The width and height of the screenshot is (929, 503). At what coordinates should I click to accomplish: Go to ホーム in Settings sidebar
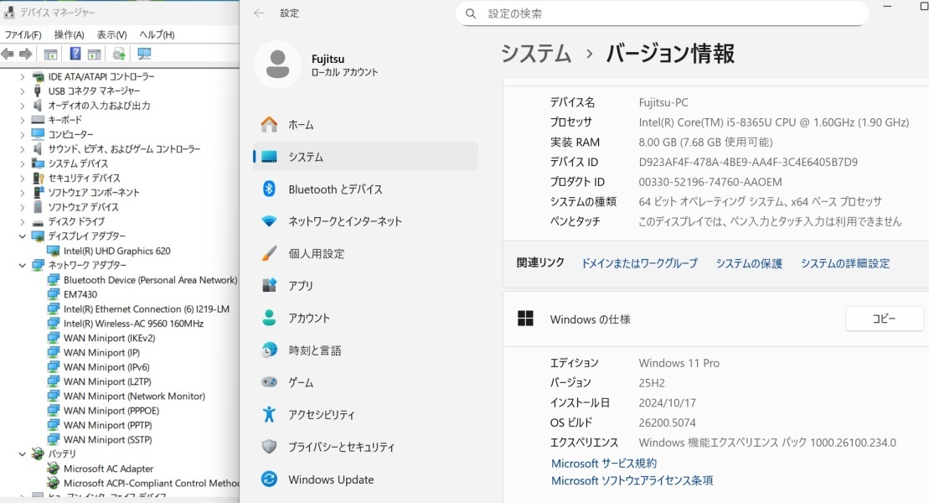301,125
